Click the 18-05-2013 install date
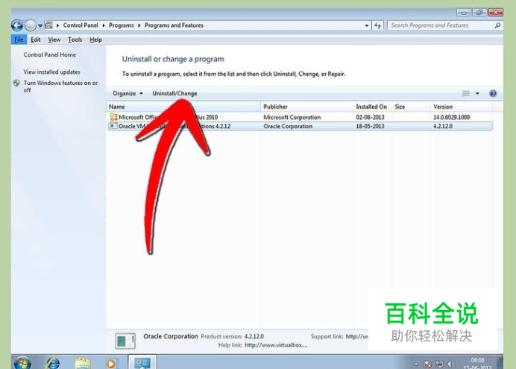This screenshot has height=369, width=516. coord(370,126)
